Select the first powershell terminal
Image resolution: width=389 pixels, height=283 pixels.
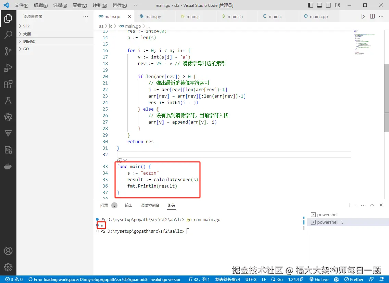click(348, 215)
